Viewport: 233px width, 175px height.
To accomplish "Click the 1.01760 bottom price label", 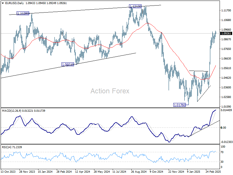I will point(179,105).
